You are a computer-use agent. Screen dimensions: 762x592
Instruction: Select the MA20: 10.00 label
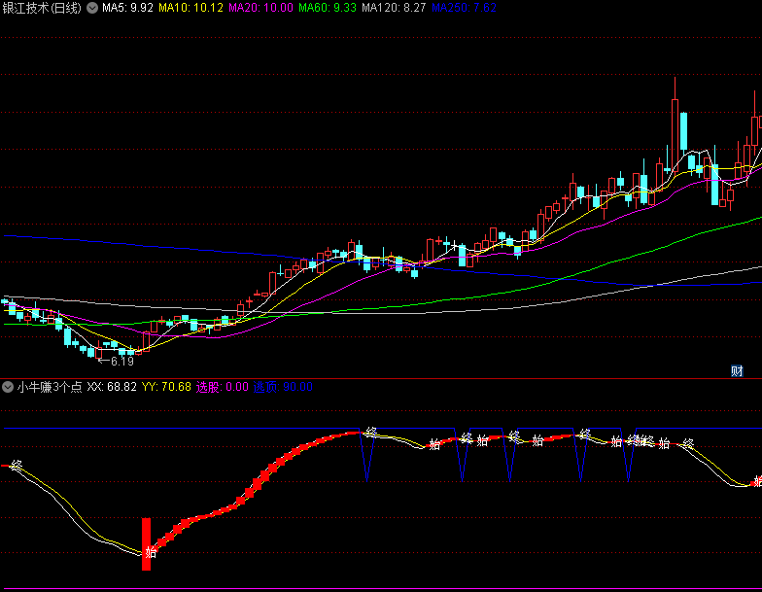(x=260, y=8)
